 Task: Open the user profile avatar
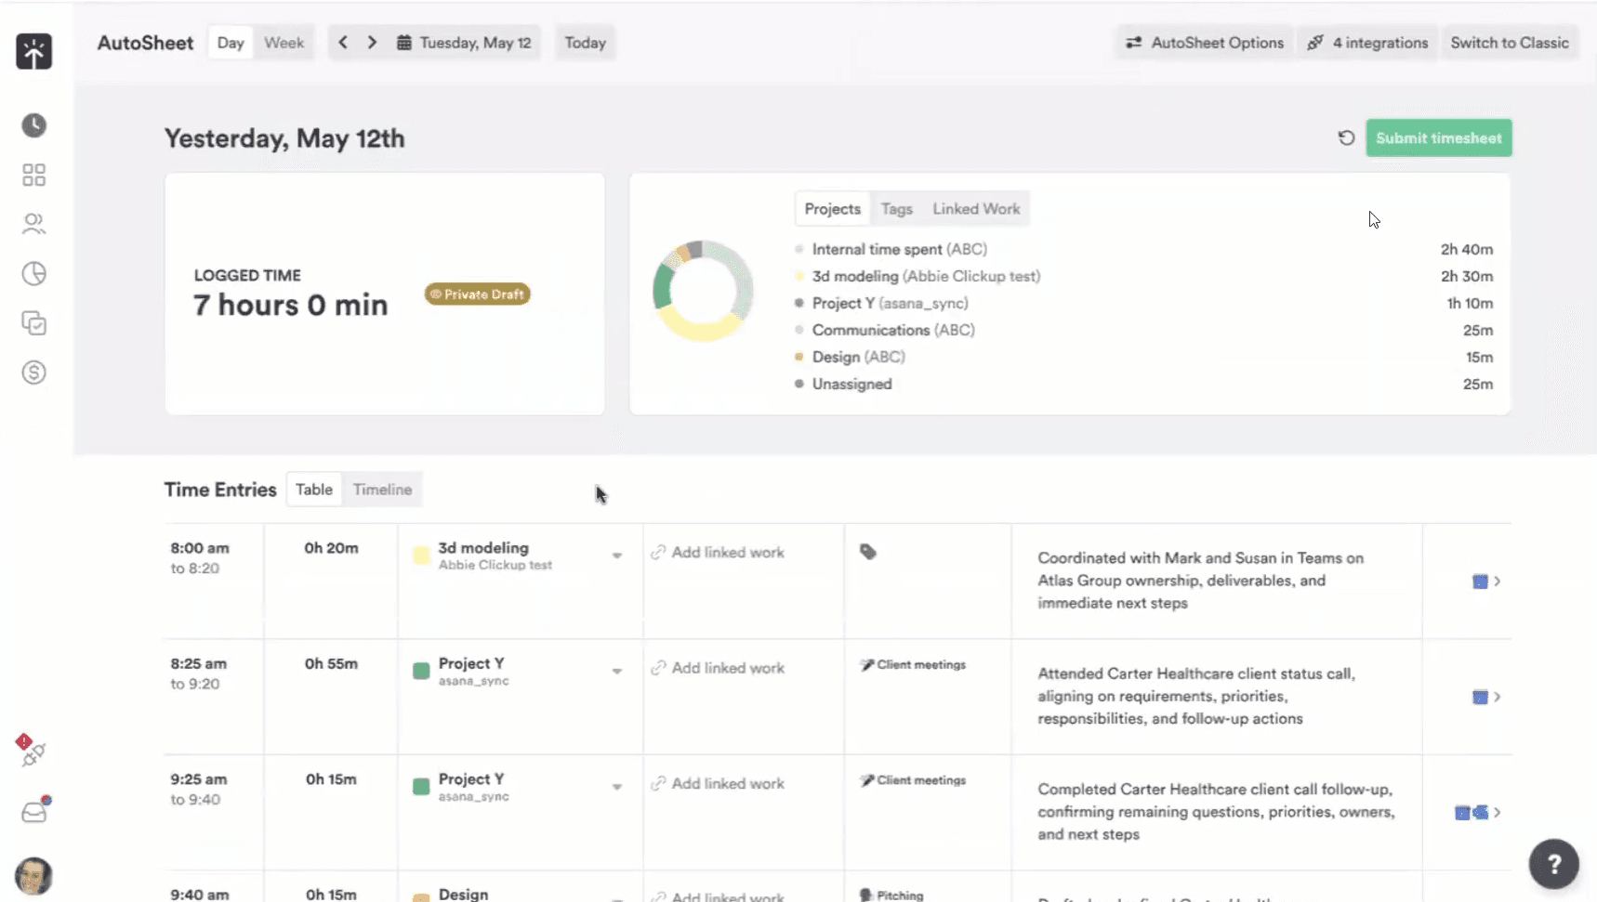pos(33,876)
